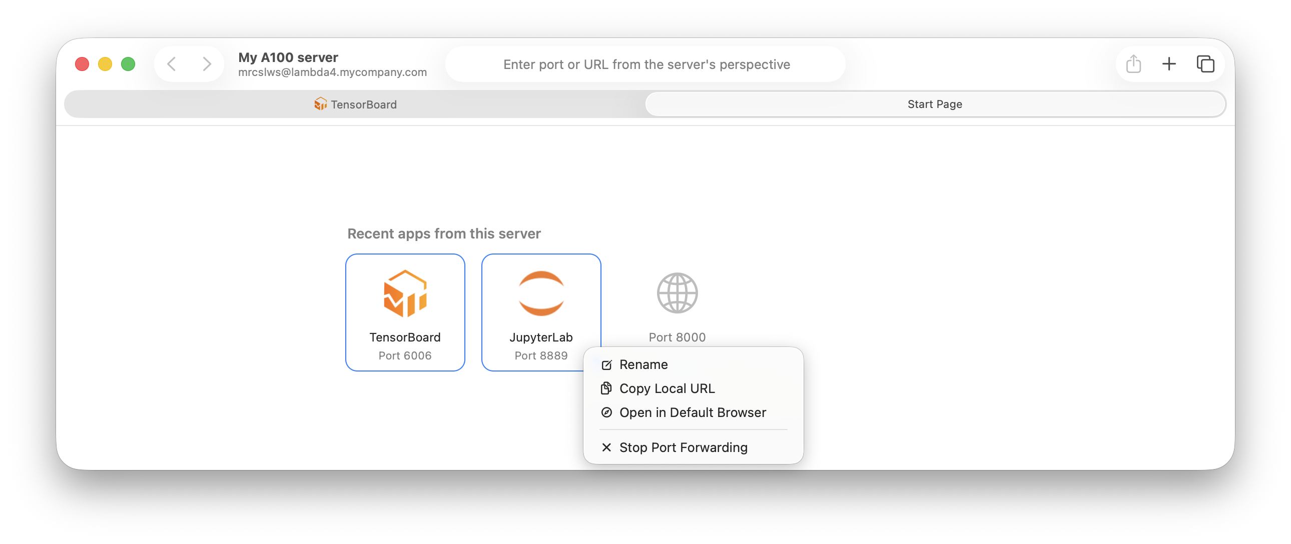Choose Rename from the context menu
The image size is (1291, 544).
[643, 364]
